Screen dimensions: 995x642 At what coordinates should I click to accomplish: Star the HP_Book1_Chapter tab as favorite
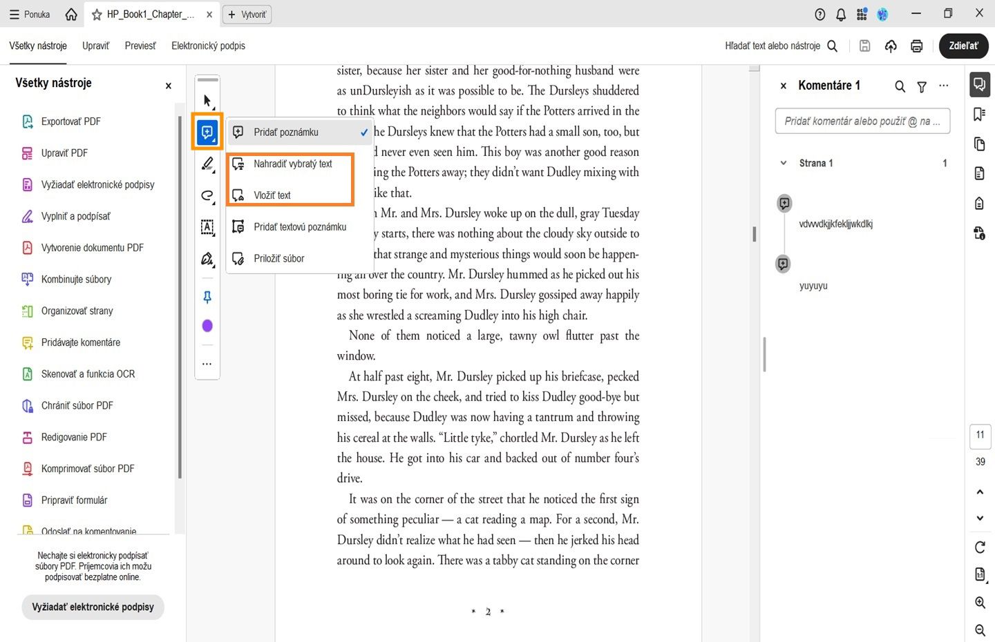pyautogui.click(x=97, y=14)
